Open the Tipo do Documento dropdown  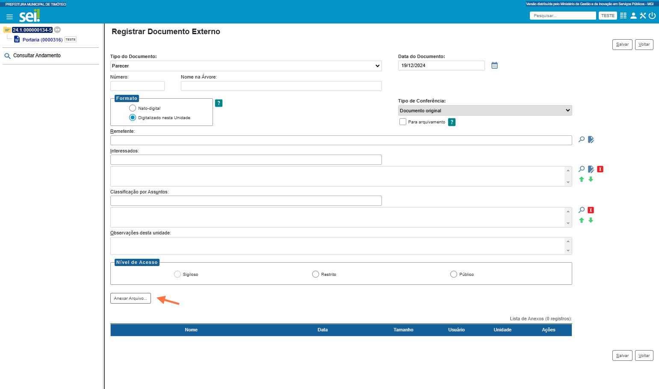(246, 66)
